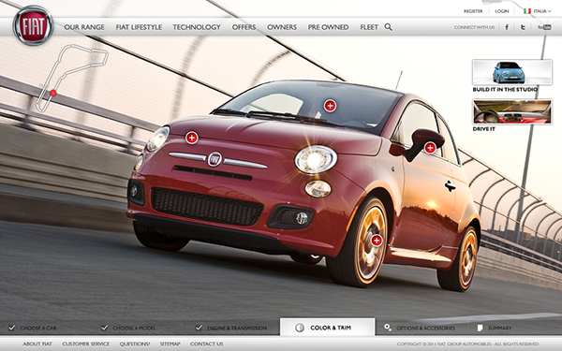
Task: Open the search magnifier icon
Action: click(x=388, y=27)
